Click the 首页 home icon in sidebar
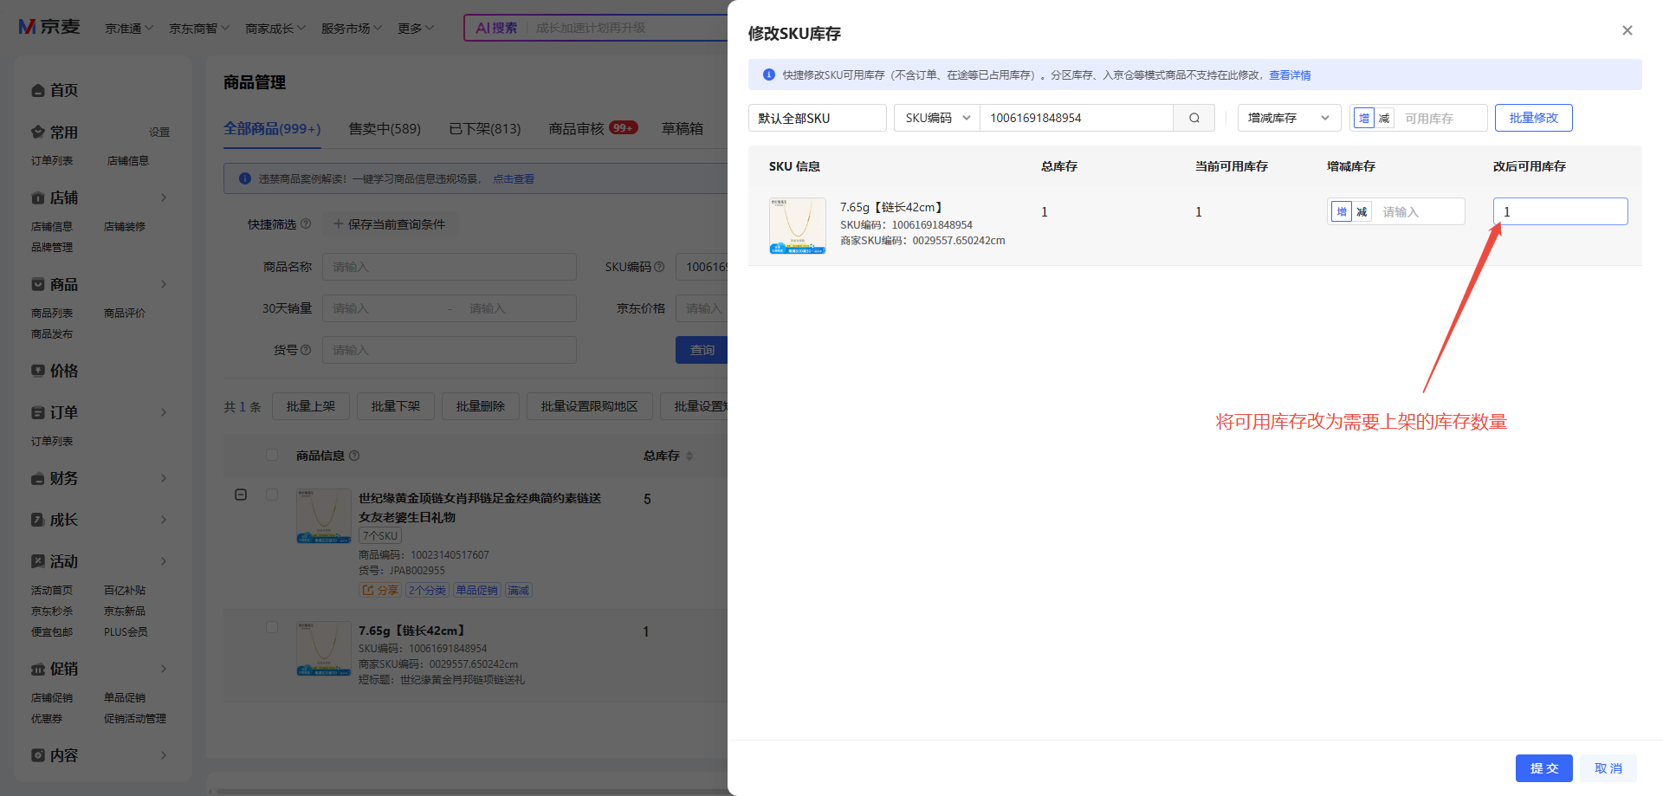Viewport: 1663px width, 796px height. click(38, 90)
